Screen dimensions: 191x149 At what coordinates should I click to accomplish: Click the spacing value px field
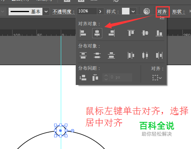[x=121, y=77]
